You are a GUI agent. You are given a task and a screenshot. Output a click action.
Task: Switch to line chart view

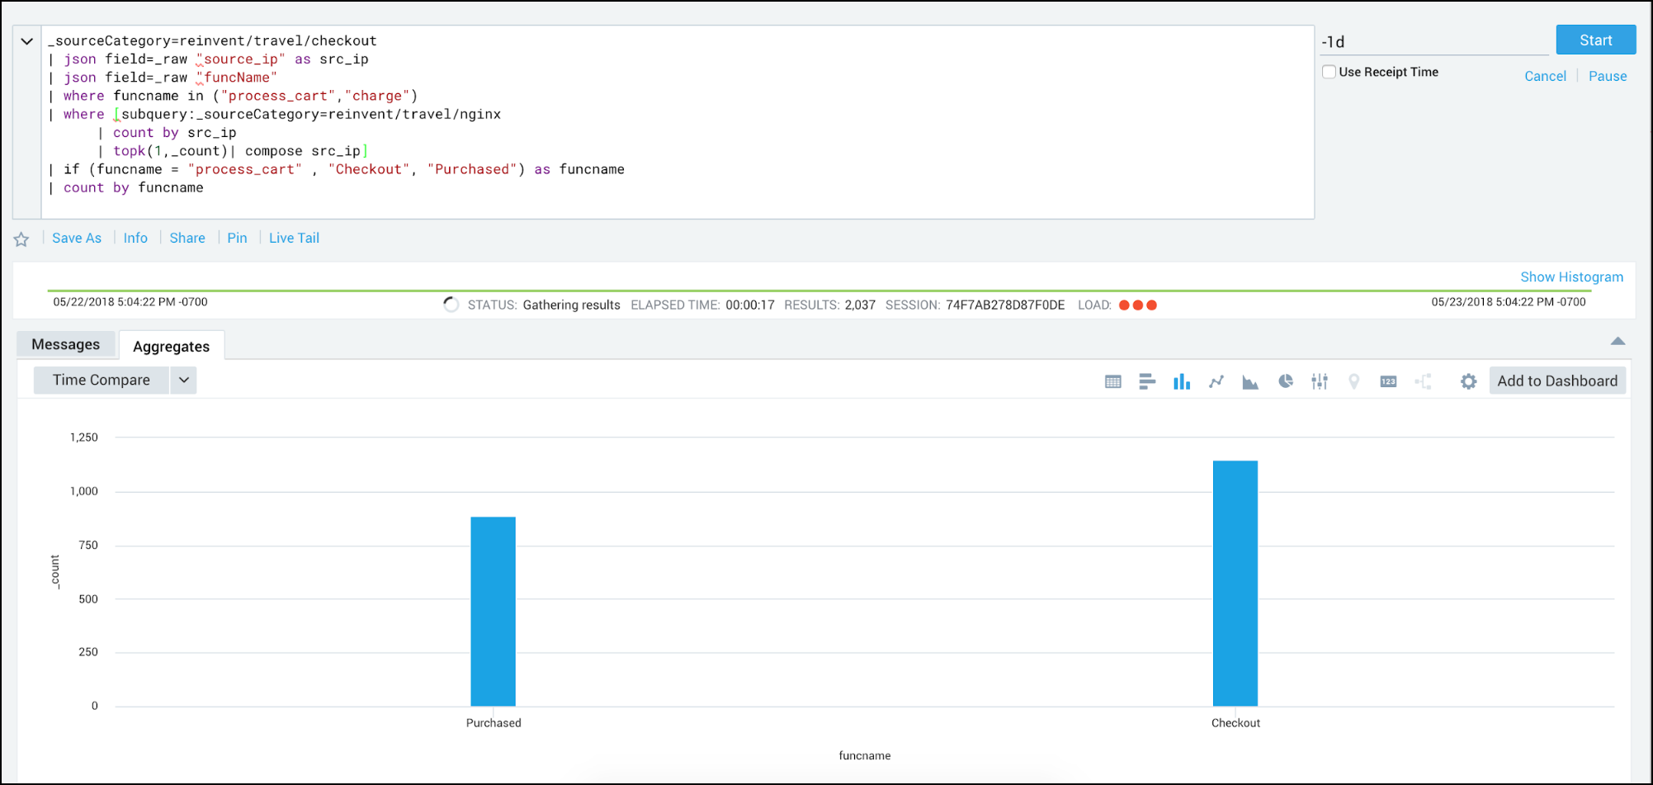[x=1216, y=381]
